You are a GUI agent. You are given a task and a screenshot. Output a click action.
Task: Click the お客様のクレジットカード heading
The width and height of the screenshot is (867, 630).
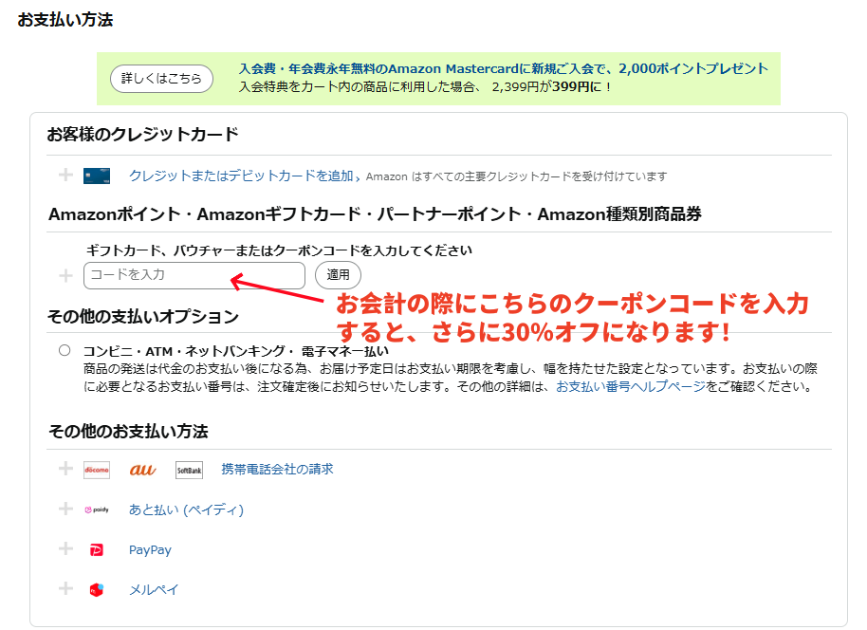pyautogui.click(x=142, y=135)
